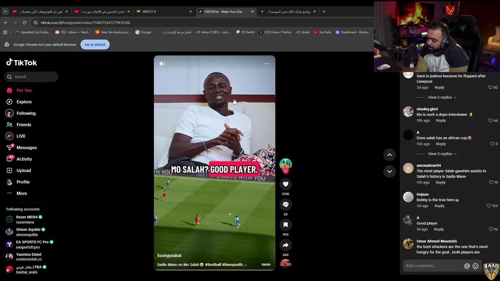Go to the previous video arrow

coord(389,155)
